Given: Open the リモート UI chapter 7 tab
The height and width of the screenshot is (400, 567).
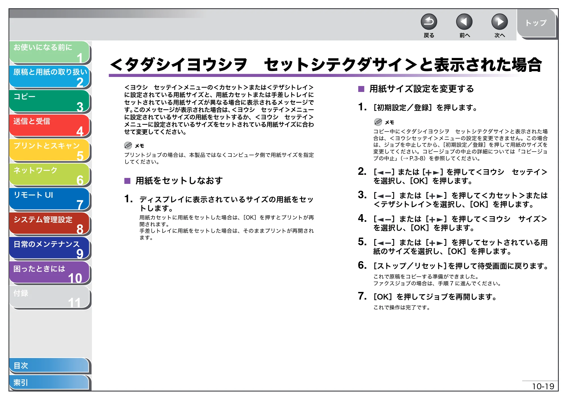Looking at the screenshot, I should 49,199.
